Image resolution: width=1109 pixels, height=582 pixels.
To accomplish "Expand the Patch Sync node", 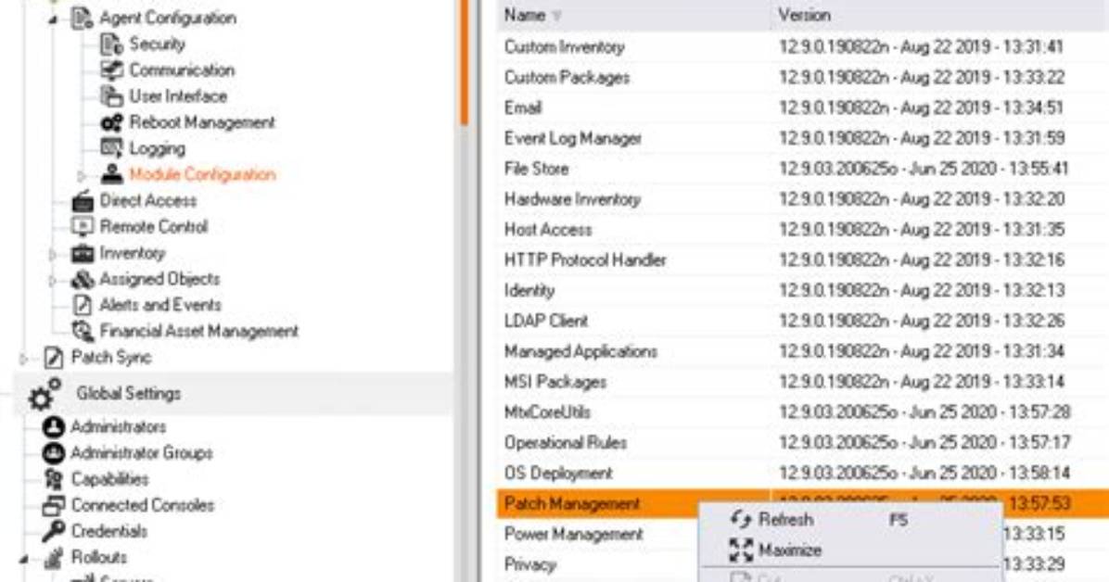I will click(x=24, y=358).
